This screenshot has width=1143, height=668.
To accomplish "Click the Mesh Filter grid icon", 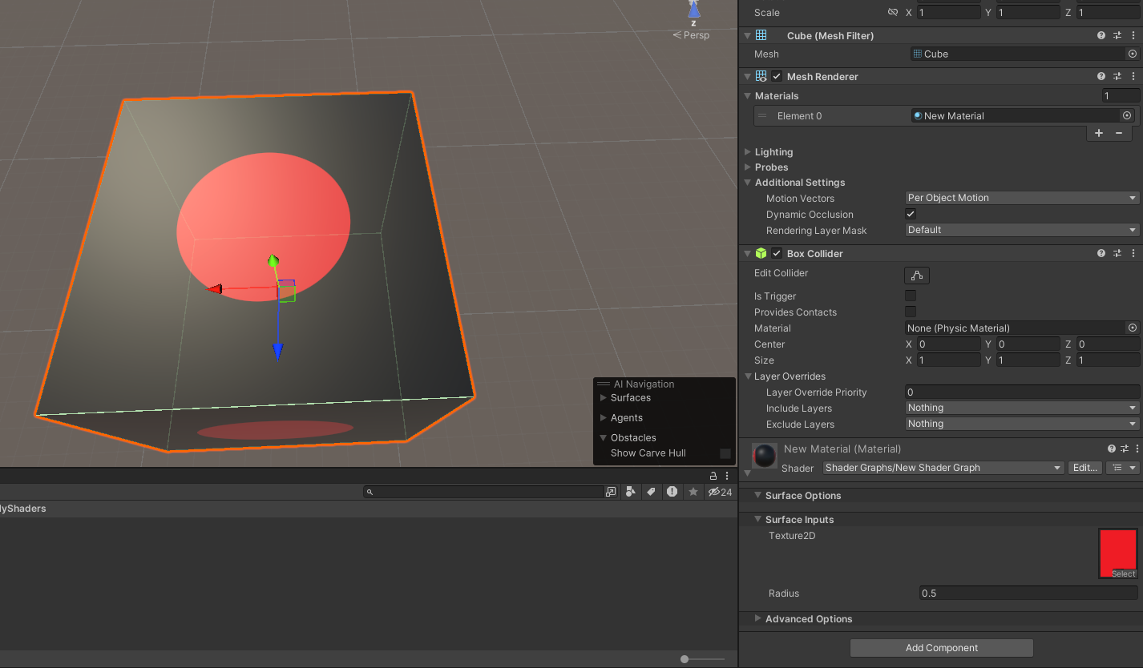I will [x=761, y=36].
